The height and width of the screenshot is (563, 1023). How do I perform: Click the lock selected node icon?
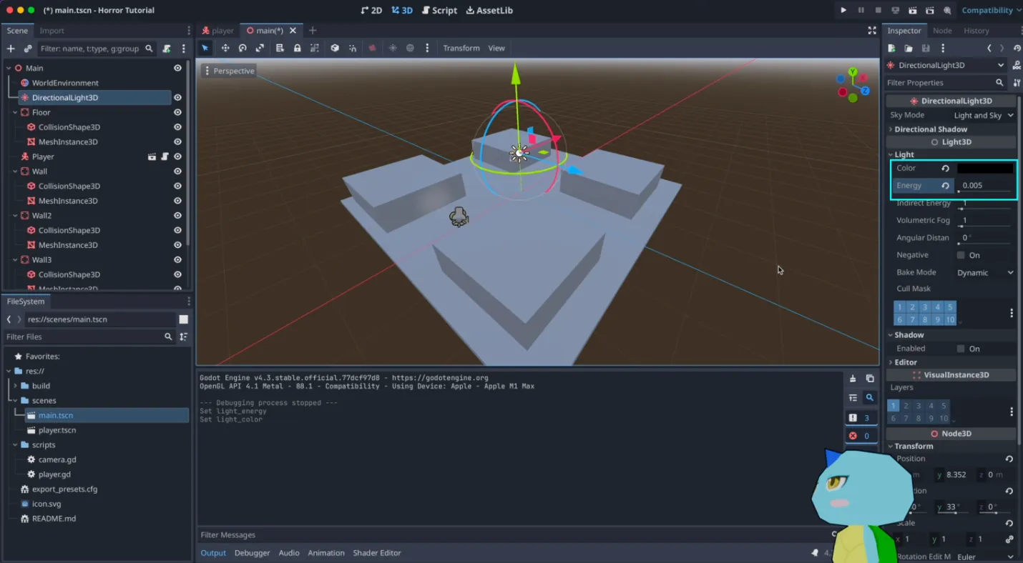point(297,48)
